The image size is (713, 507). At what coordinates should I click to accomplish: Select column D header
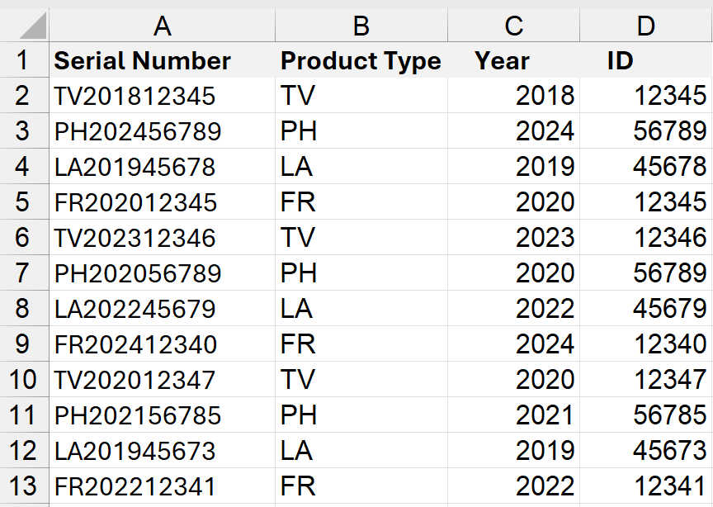click(645, 26)
